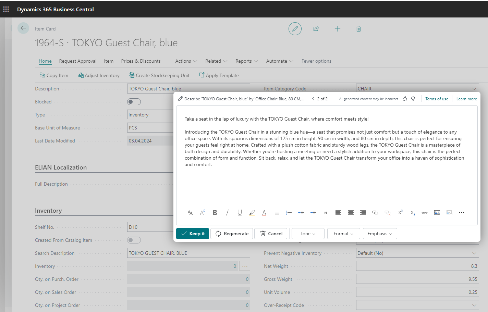Decrease the paragraph indent

301,213
